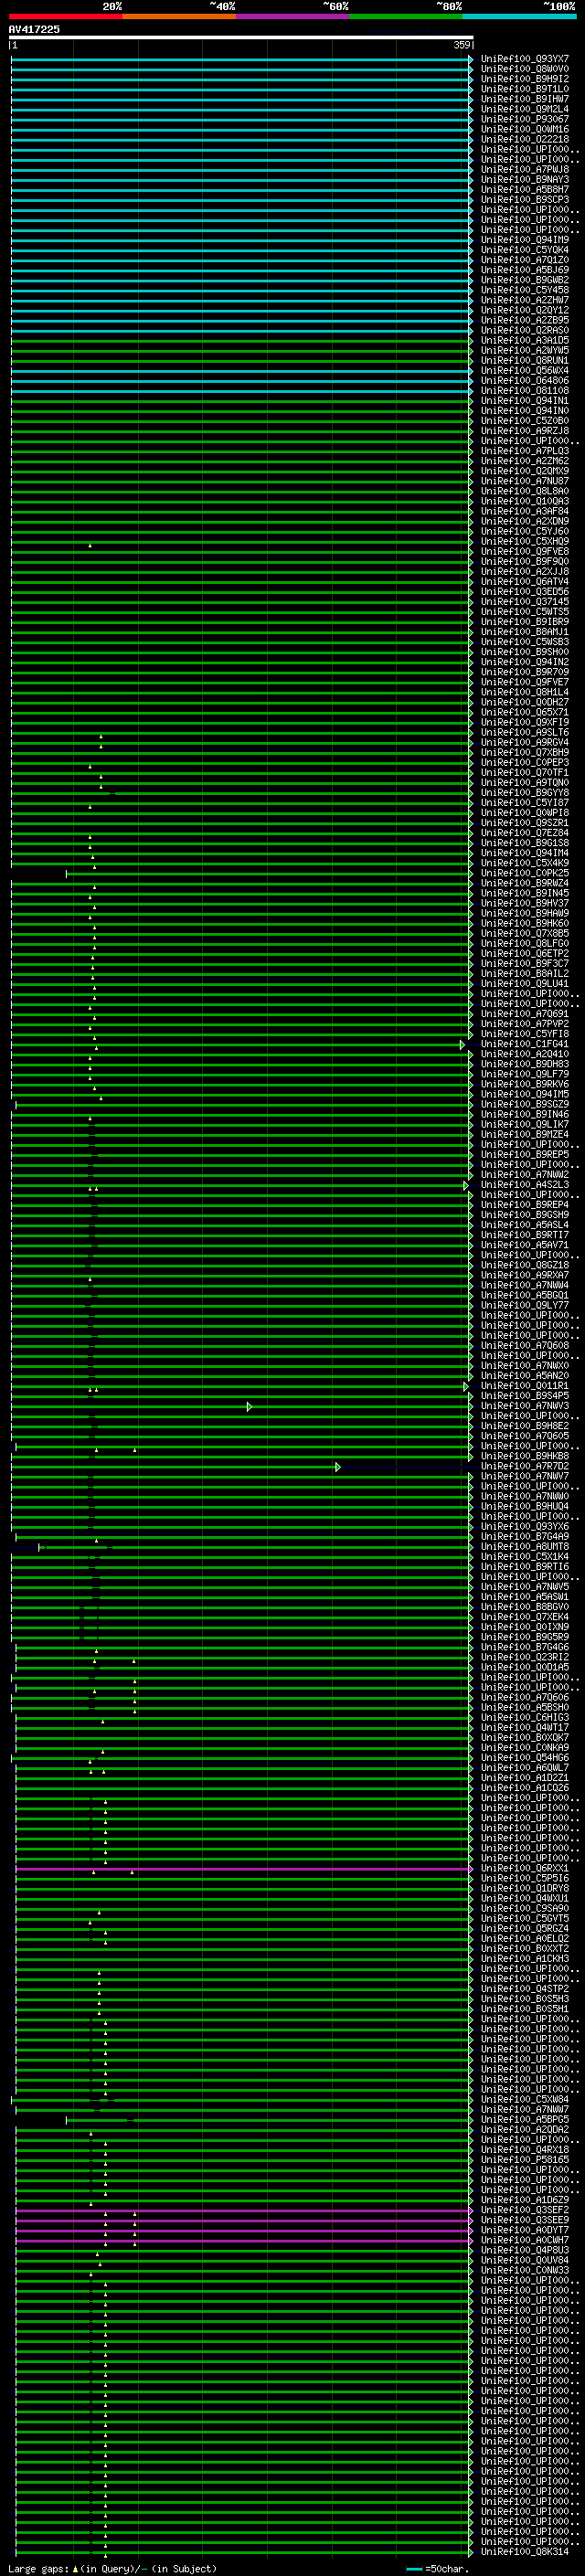The image size is (585, 2576).
Task: Select the UniRef100_Q9M2L4 label
Action: (524, 109)
